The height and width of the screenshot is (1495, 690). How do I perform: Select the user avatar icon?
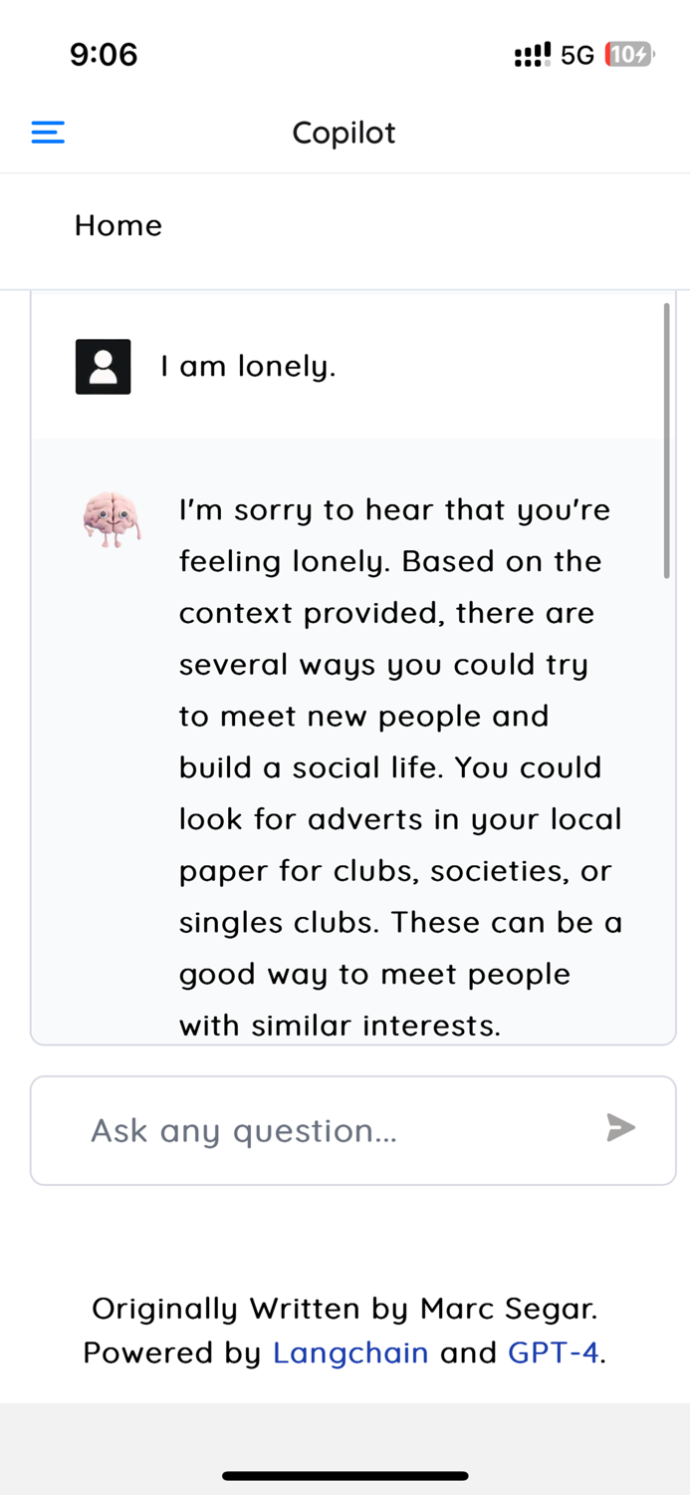103,366
